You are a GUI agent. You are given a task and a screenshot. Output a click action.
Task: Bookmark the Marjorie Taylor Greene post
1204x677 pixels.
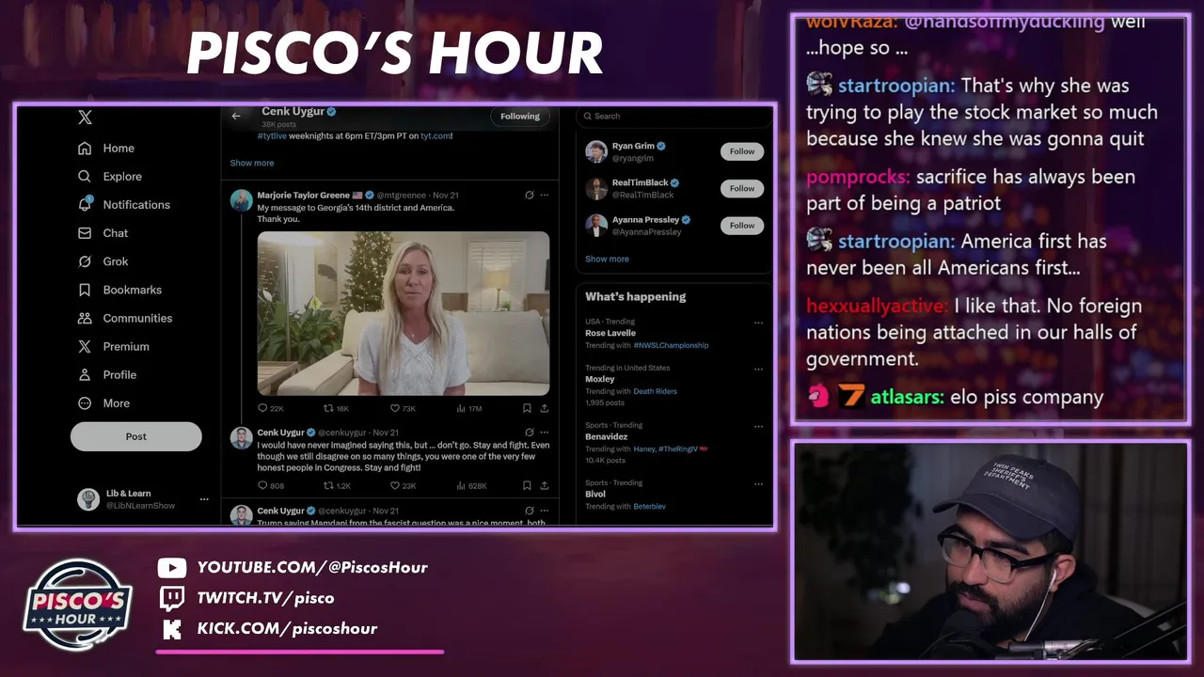pos(527,408)
